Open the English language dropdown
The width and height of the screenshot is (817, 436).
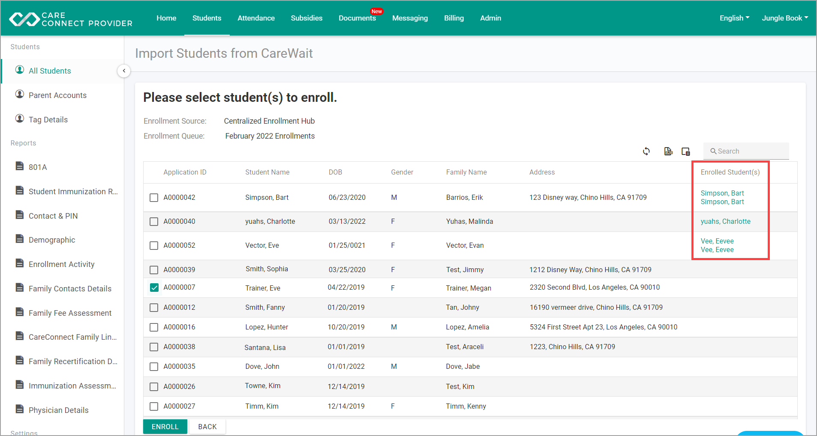pyautogui.click(x=734, y=18)
